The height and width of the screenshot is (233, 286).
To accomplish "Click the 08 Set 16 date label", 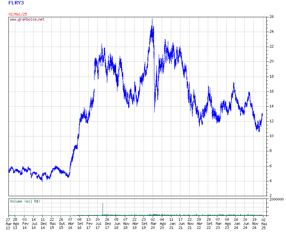I will (x=80, y=224).
